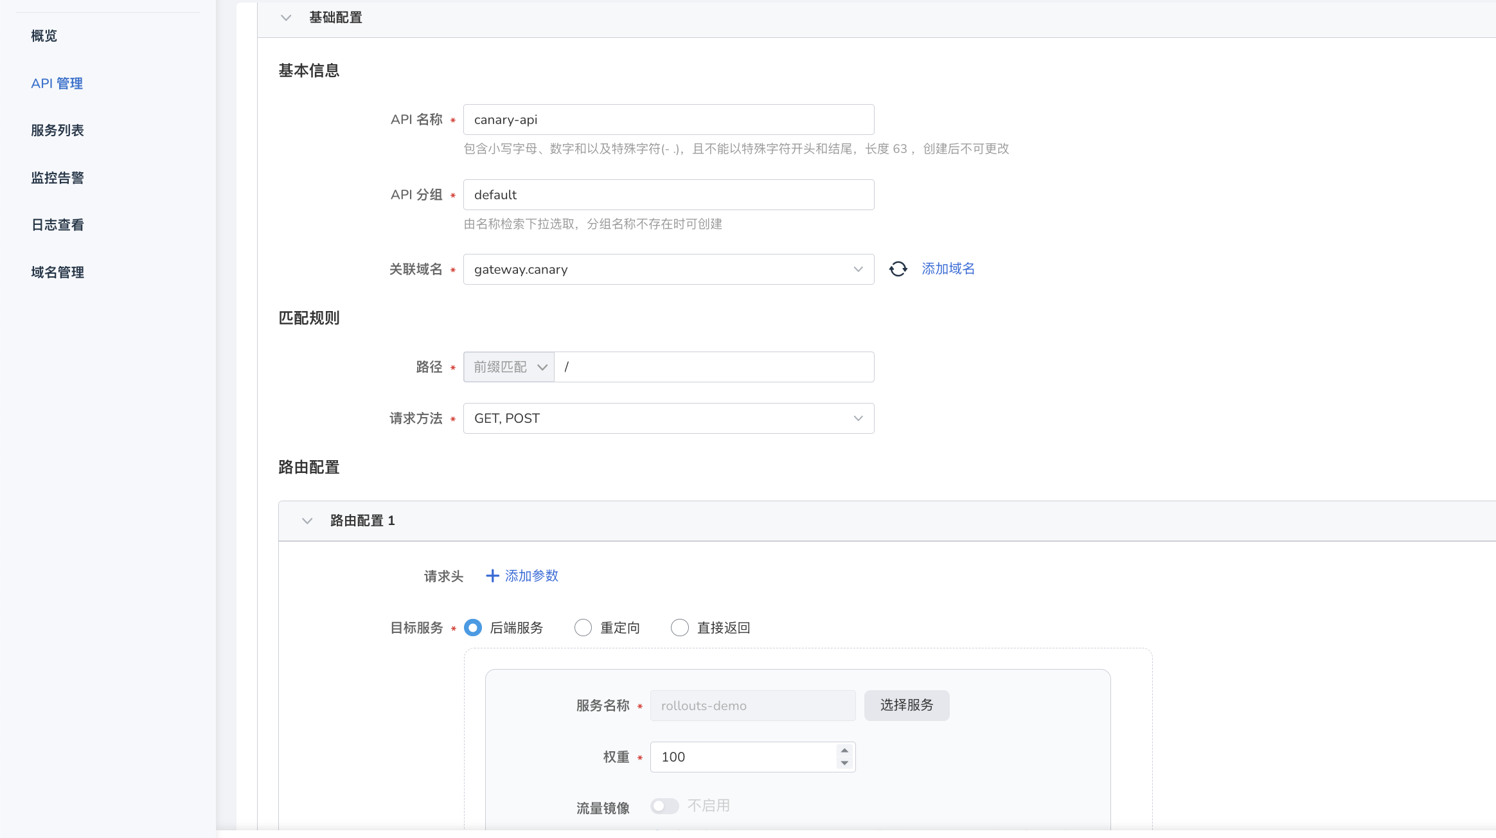
Task: Open the 前缀匹配 path type dropdown
Action: [x=509, y=367]
